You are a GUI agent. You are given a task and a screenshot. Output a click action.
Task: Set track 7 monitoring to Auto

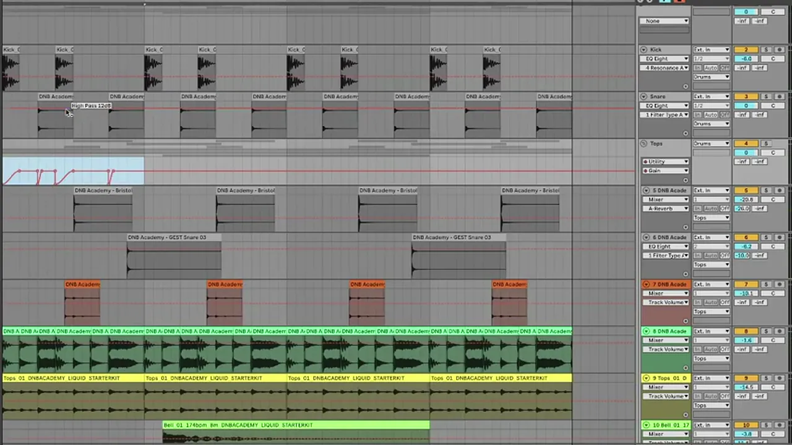711,303
